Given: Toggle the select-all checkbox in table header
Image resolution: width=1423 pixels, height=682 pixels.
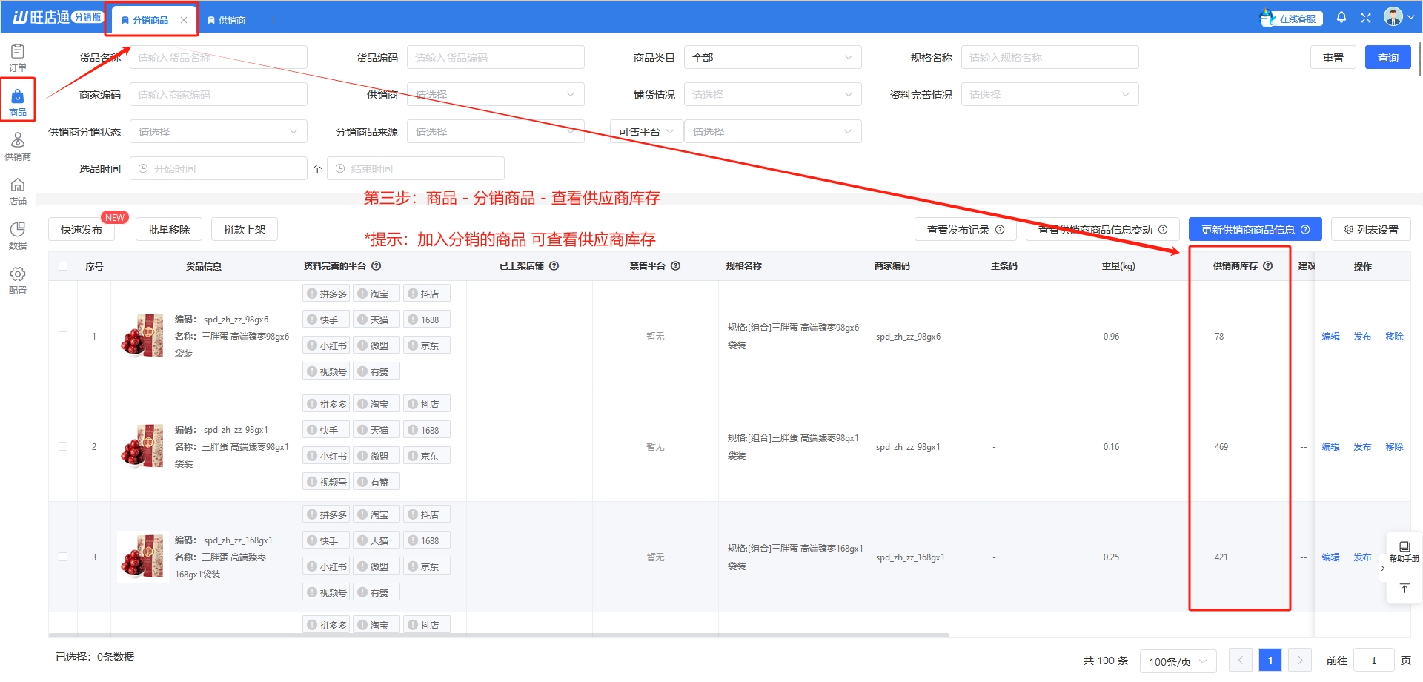Looking at the screenshot, I should 63,266.
